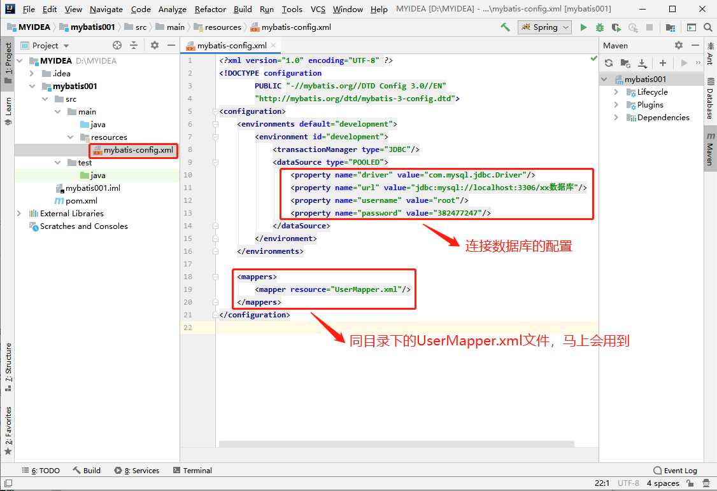Screen dimensions: 717x491
Task: Hide the Project panel with minus icon
Action: [x=171, y=45]
